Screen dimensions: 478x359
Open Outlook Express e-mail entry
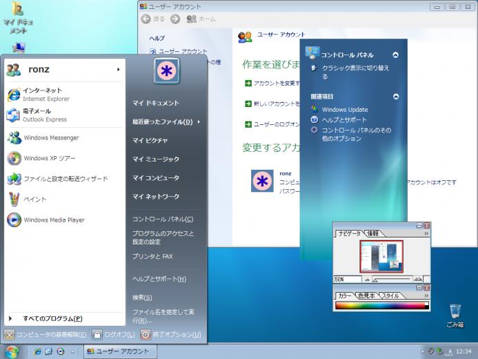point(64,115)
